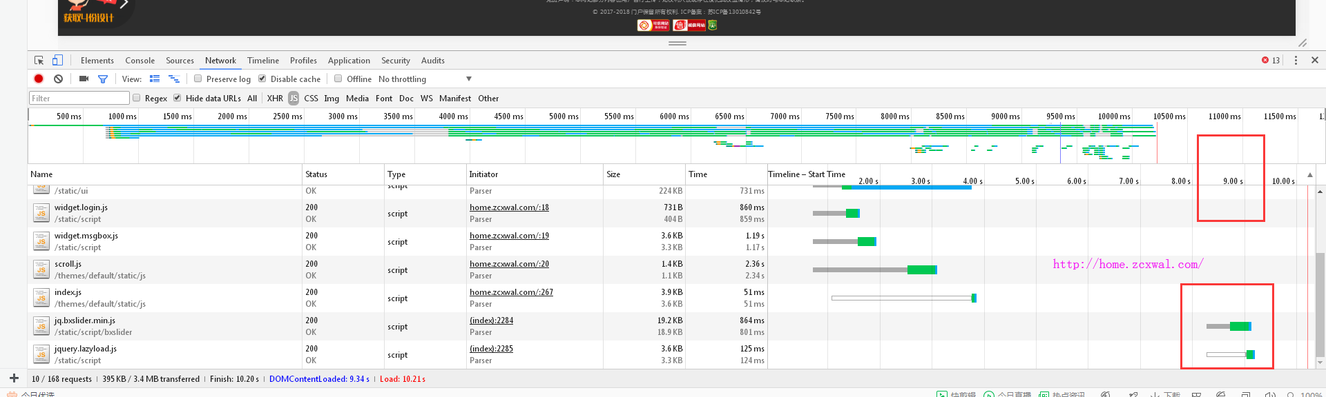Switch to large request rows view

pyautogui.click(x=155, y=79)
